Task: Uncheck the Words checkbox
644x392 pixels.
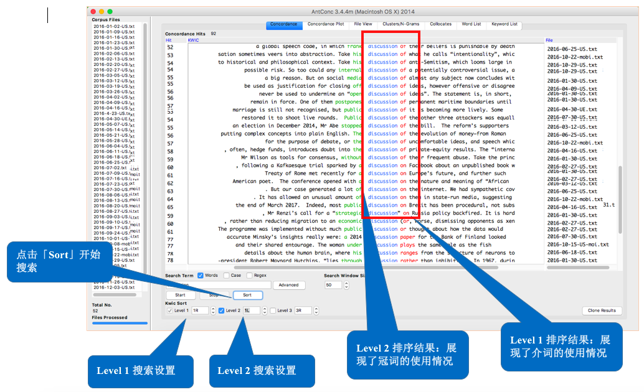Action: pyautogui.click(x=201, y=276)
